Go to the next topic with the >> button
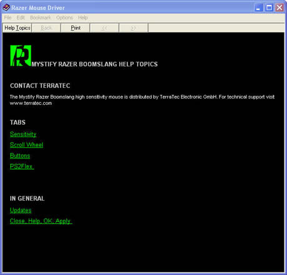 tap(134, 28)
